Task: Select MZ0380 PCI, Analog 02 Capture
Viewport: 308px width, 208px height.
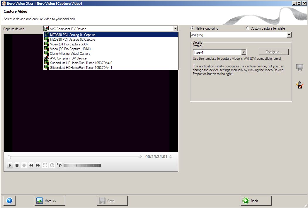Action: tap(111, 40)
